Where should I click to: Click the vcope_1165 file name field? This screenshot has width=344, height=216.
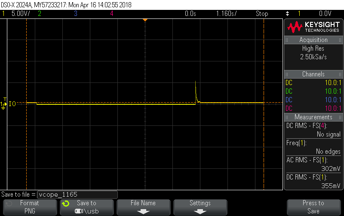coord(77,195)
